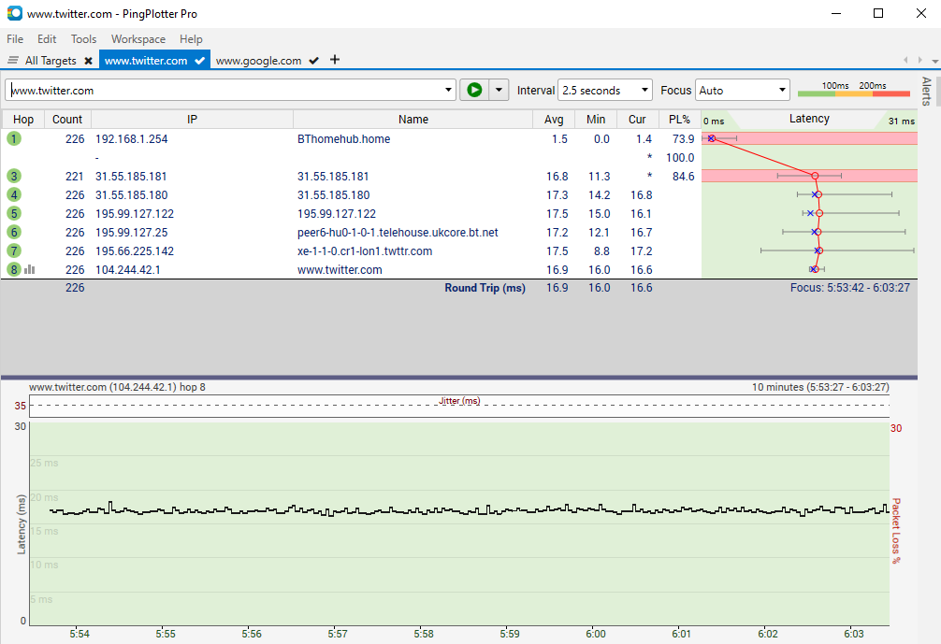Click the All Targets list icon
Viewport: 941px width, 644px height.
tap(13, 61)
